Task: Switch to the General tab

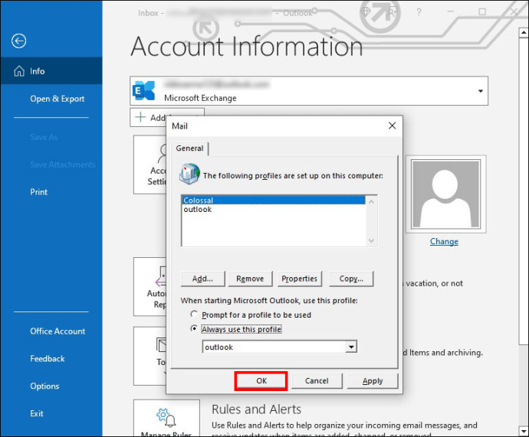Action: 189,148
